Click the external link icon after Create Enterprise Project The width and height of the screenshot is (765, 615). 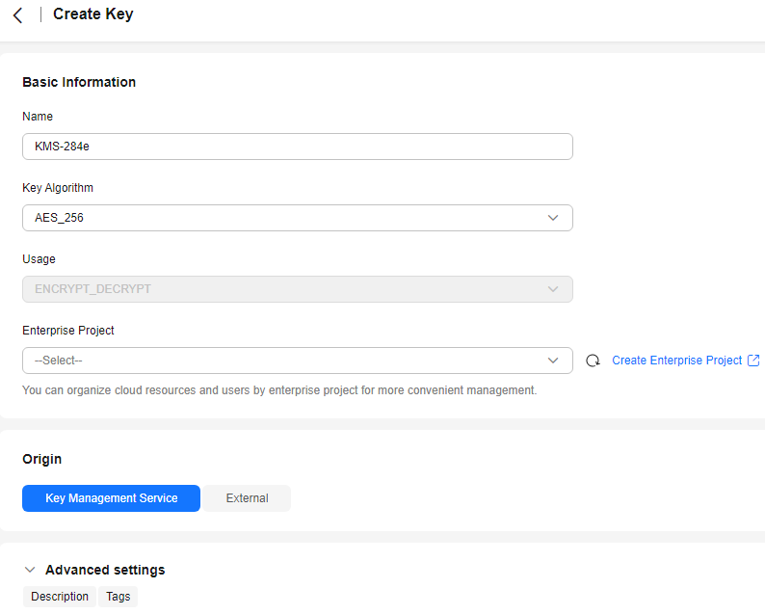click(753, 361)
